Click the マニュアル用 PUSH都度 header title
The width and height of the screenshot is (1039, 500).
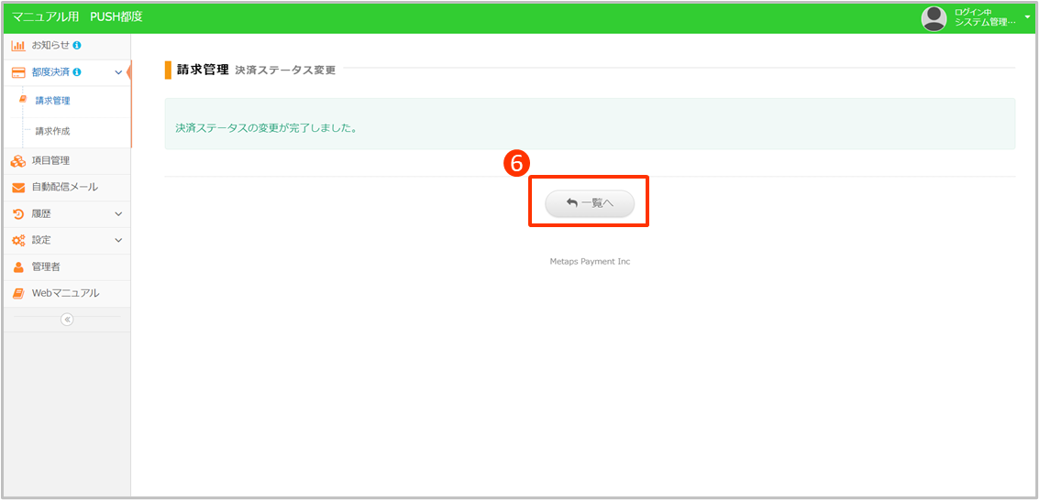click(x=77, y=16)
